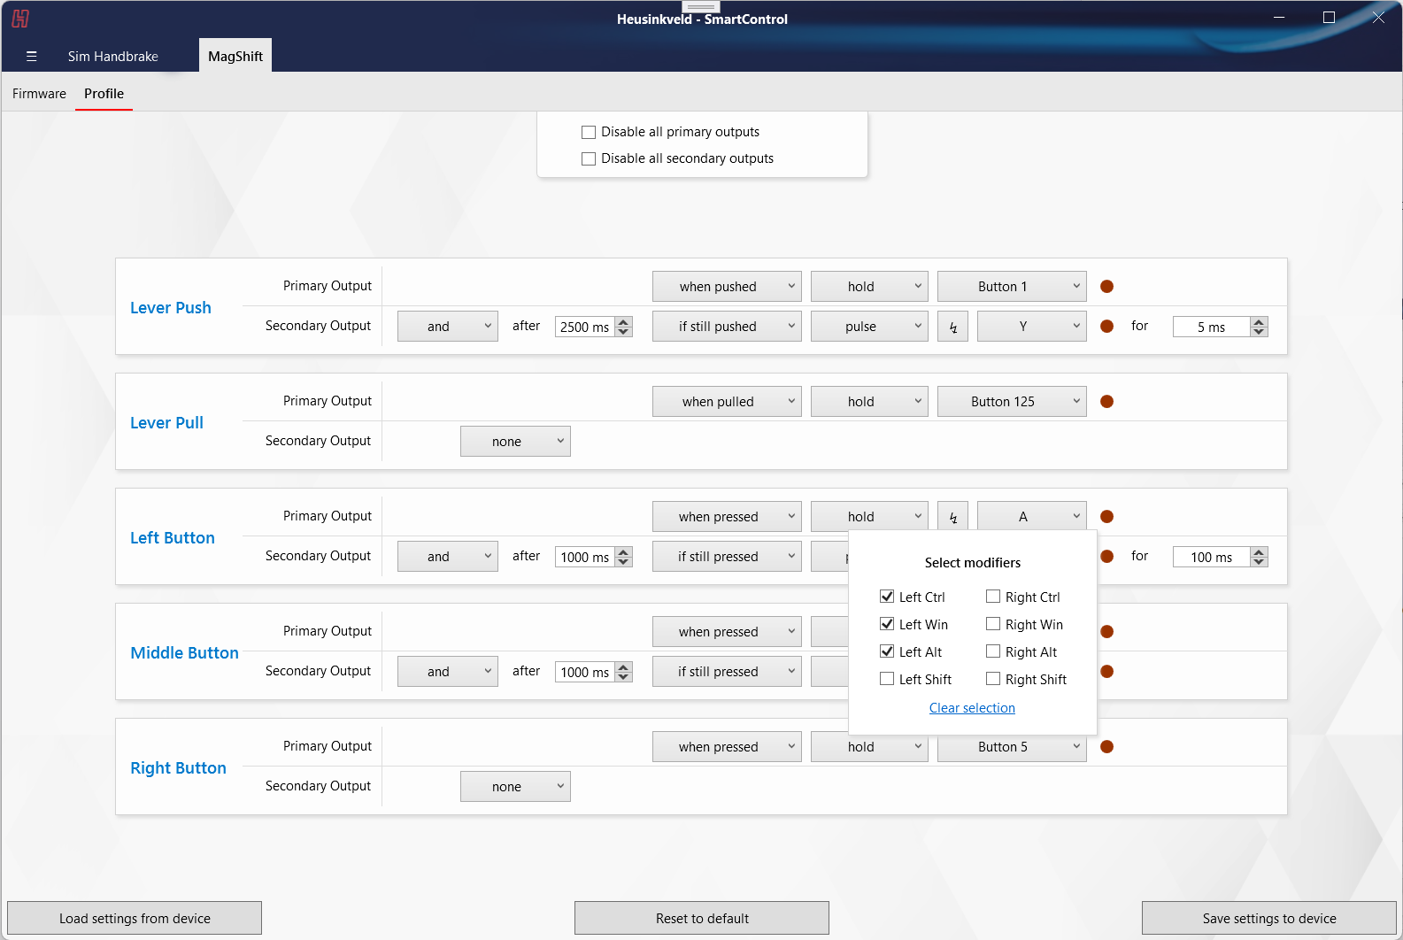1403x940 pixels.
Task: Open the Firmware tab
Action: tap(39, 94)
